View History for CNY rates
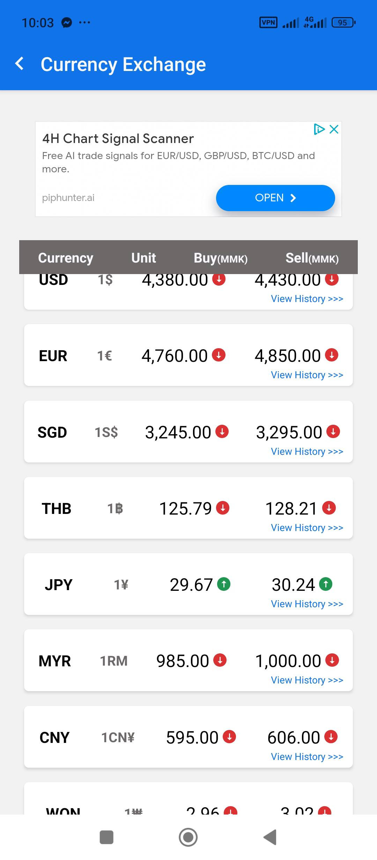 pyautogui.click(x=307, y=757)
